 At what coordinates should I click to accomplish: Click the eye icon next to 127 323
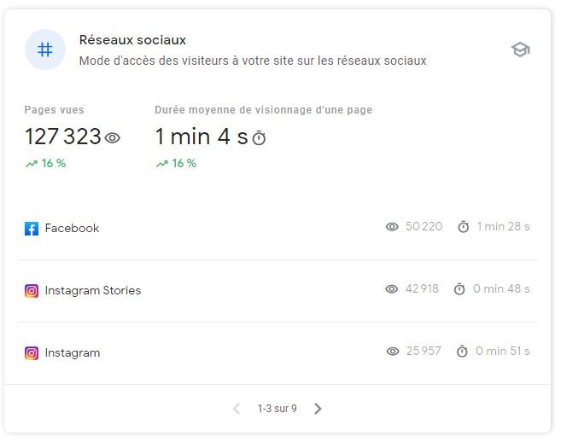click(113, 137)
